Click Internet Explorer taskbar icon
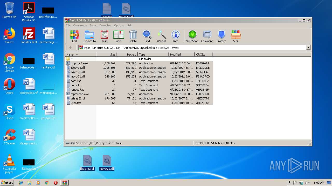The width and height of the screenshot is (332, 186). [21, 183]
